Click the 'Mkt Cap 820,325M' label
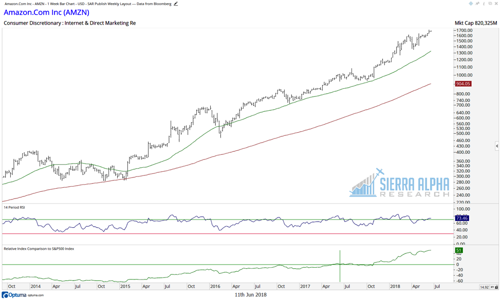 pos(476,23)
